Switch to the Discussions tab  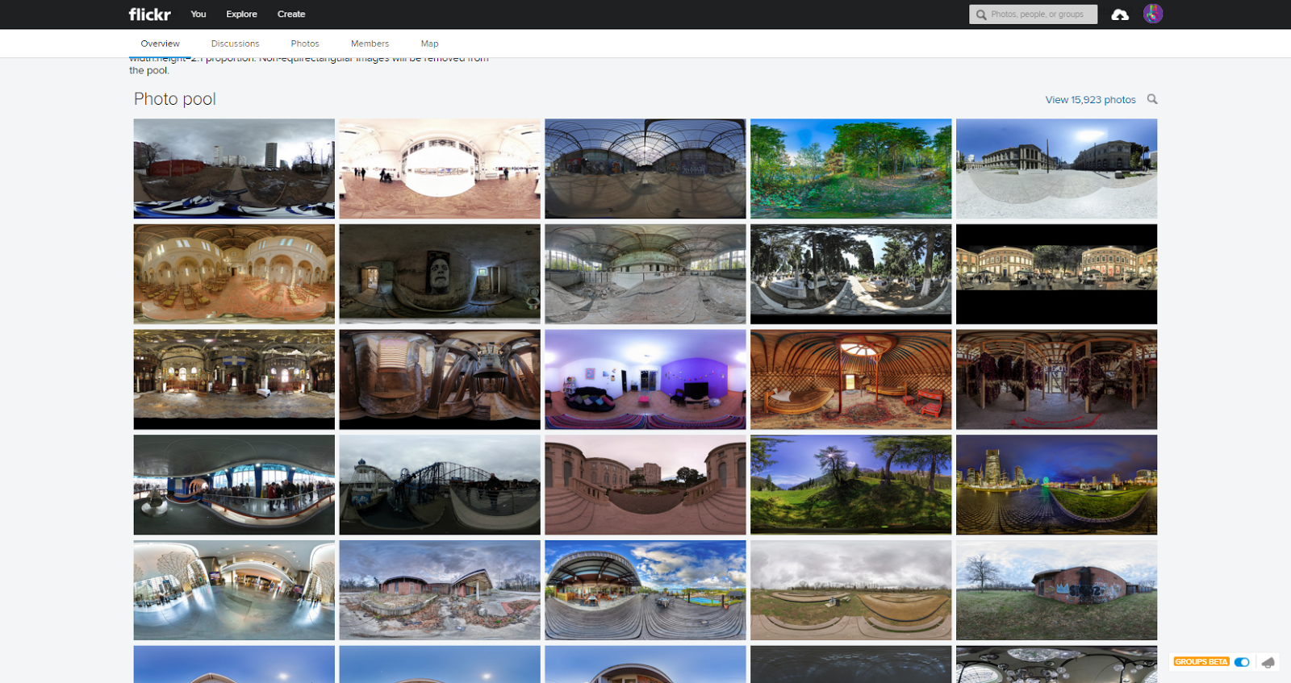point(235,44)
